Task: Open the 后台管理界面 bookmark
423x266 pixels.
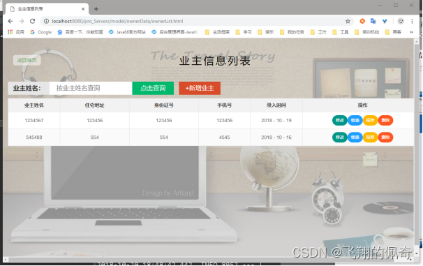Action: pos(175,32)
